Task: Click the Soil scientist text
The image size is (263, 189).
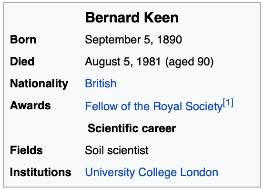Action: (x=117, y=150)
